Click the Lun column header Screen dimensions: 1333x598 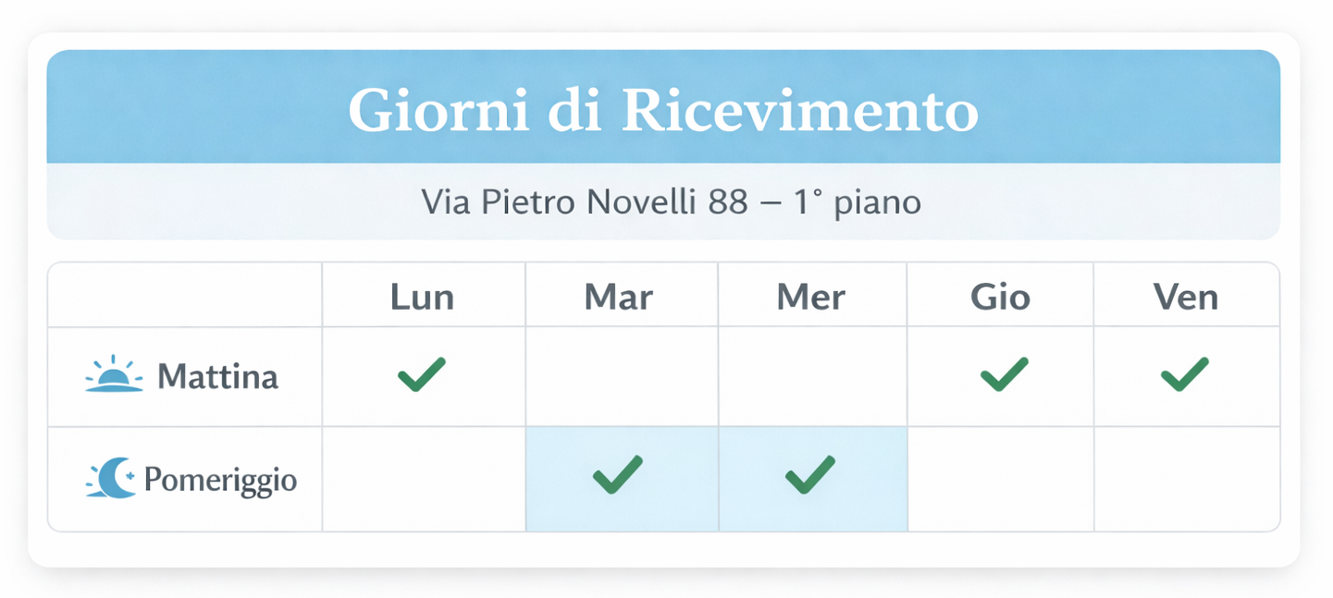(422, 297)
